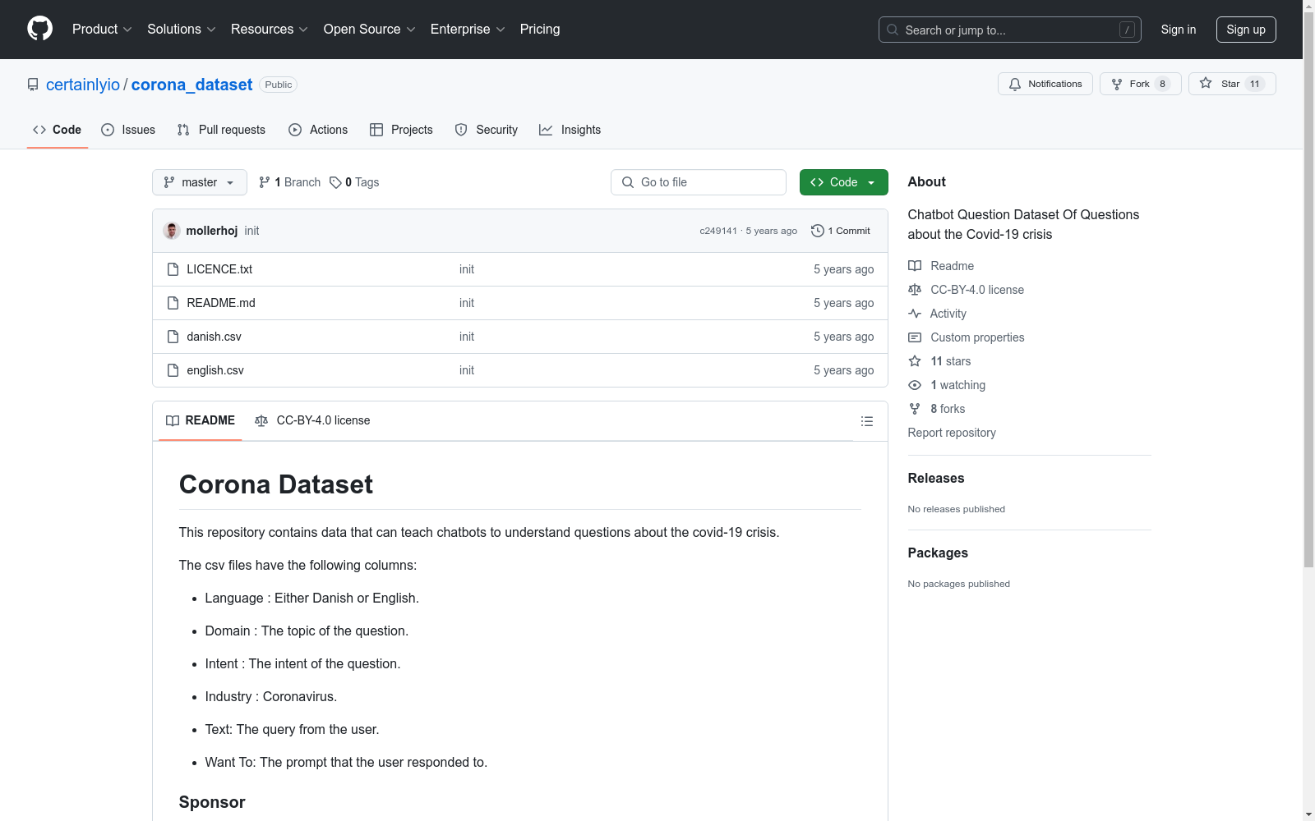Open commit c249141
This screenshot has width=1315, height=821.
(718, 231)
